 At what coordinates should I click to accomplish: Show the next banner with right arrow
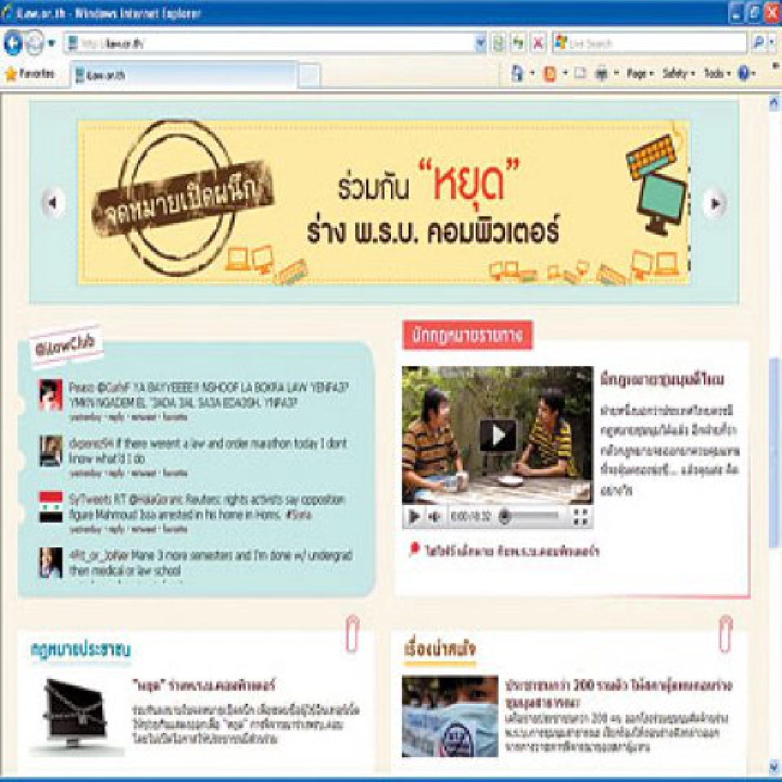click(x=715, y=203)
